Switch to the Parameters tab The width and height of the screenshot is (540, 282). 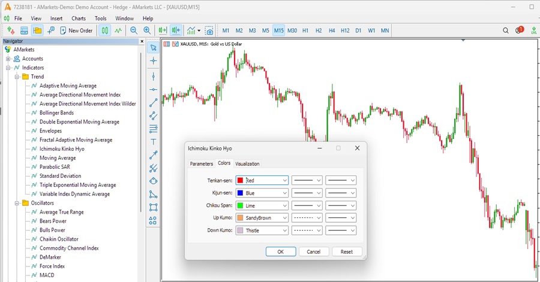click(202, 164)
